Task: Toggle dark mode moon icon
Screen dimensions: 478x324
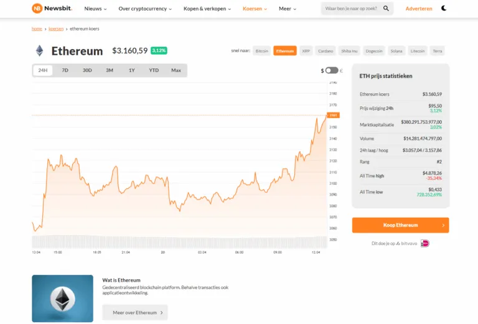Action: click(x=444, y=9)
